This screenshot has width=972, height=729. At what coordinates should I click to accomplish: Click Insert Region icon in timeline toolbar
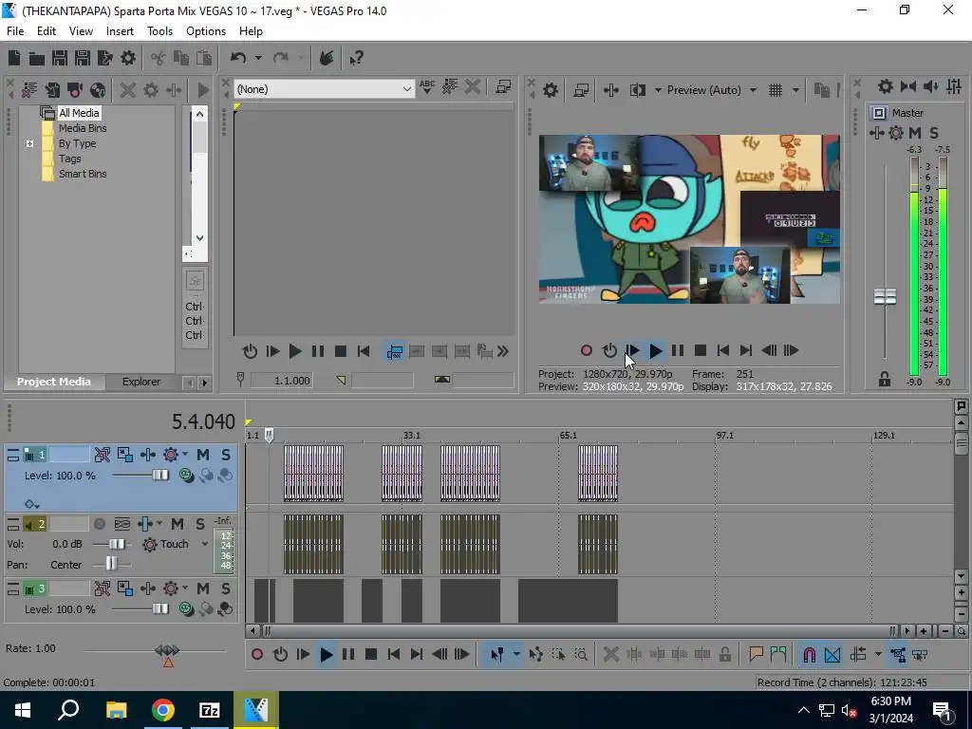click(x=778, y=654)
